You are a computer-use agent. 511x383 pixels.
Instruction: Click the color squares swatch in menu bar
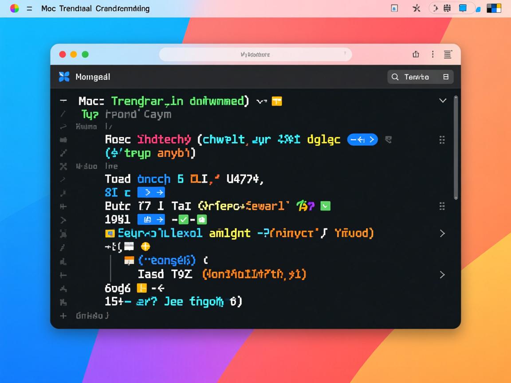[494, 8]
